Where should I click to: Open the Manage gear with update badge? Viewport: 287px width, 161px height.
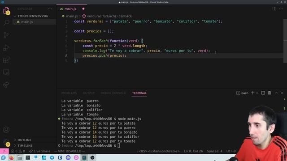tap(6, 142)
